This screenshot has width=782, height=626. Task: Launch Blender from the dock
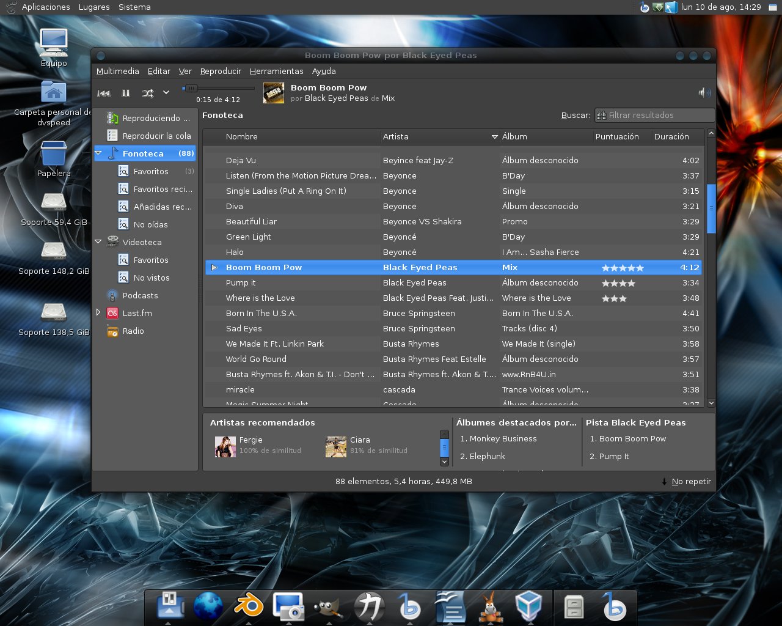[248, 606]
